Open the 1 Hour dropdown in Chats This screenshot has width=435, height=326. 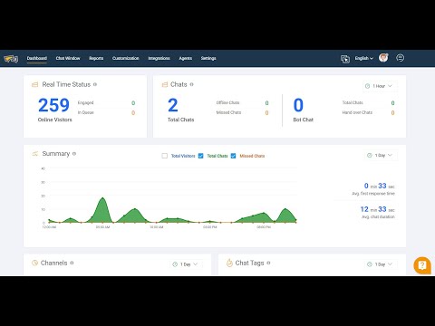[380, 86]
